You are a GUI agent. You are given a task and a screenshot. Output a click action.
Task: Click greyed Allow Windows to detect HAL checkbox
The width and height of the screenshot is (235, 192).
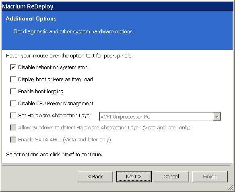click(13, 127)
